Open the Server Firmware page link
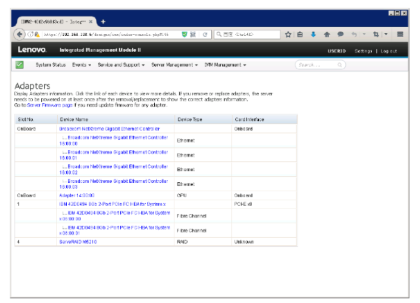The image size is (420, 303). 50,105
